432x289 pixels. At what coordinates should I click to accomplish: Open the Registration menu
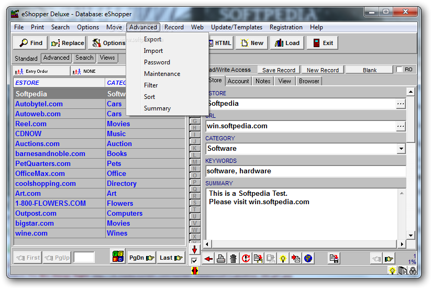pos(286,27)
